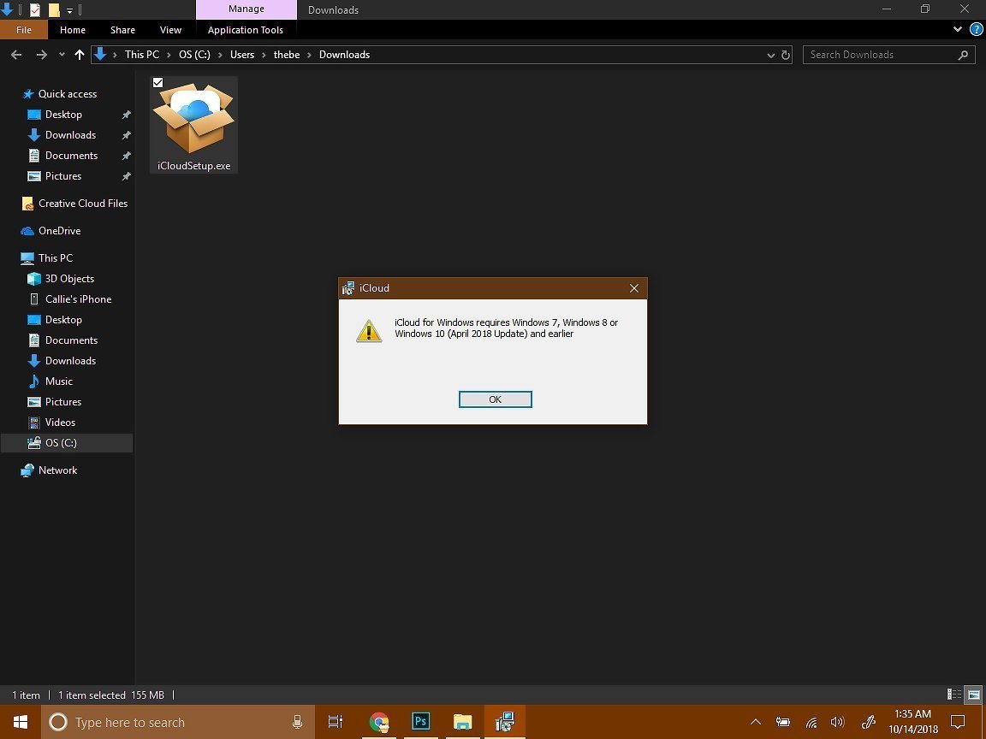Expand the address bar history dropdown

coord(770,55)
